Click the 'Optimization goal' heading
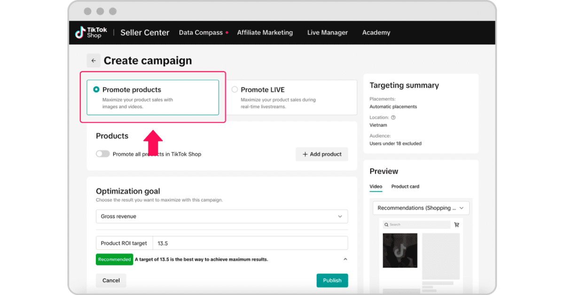 click(x=128, y=191)
